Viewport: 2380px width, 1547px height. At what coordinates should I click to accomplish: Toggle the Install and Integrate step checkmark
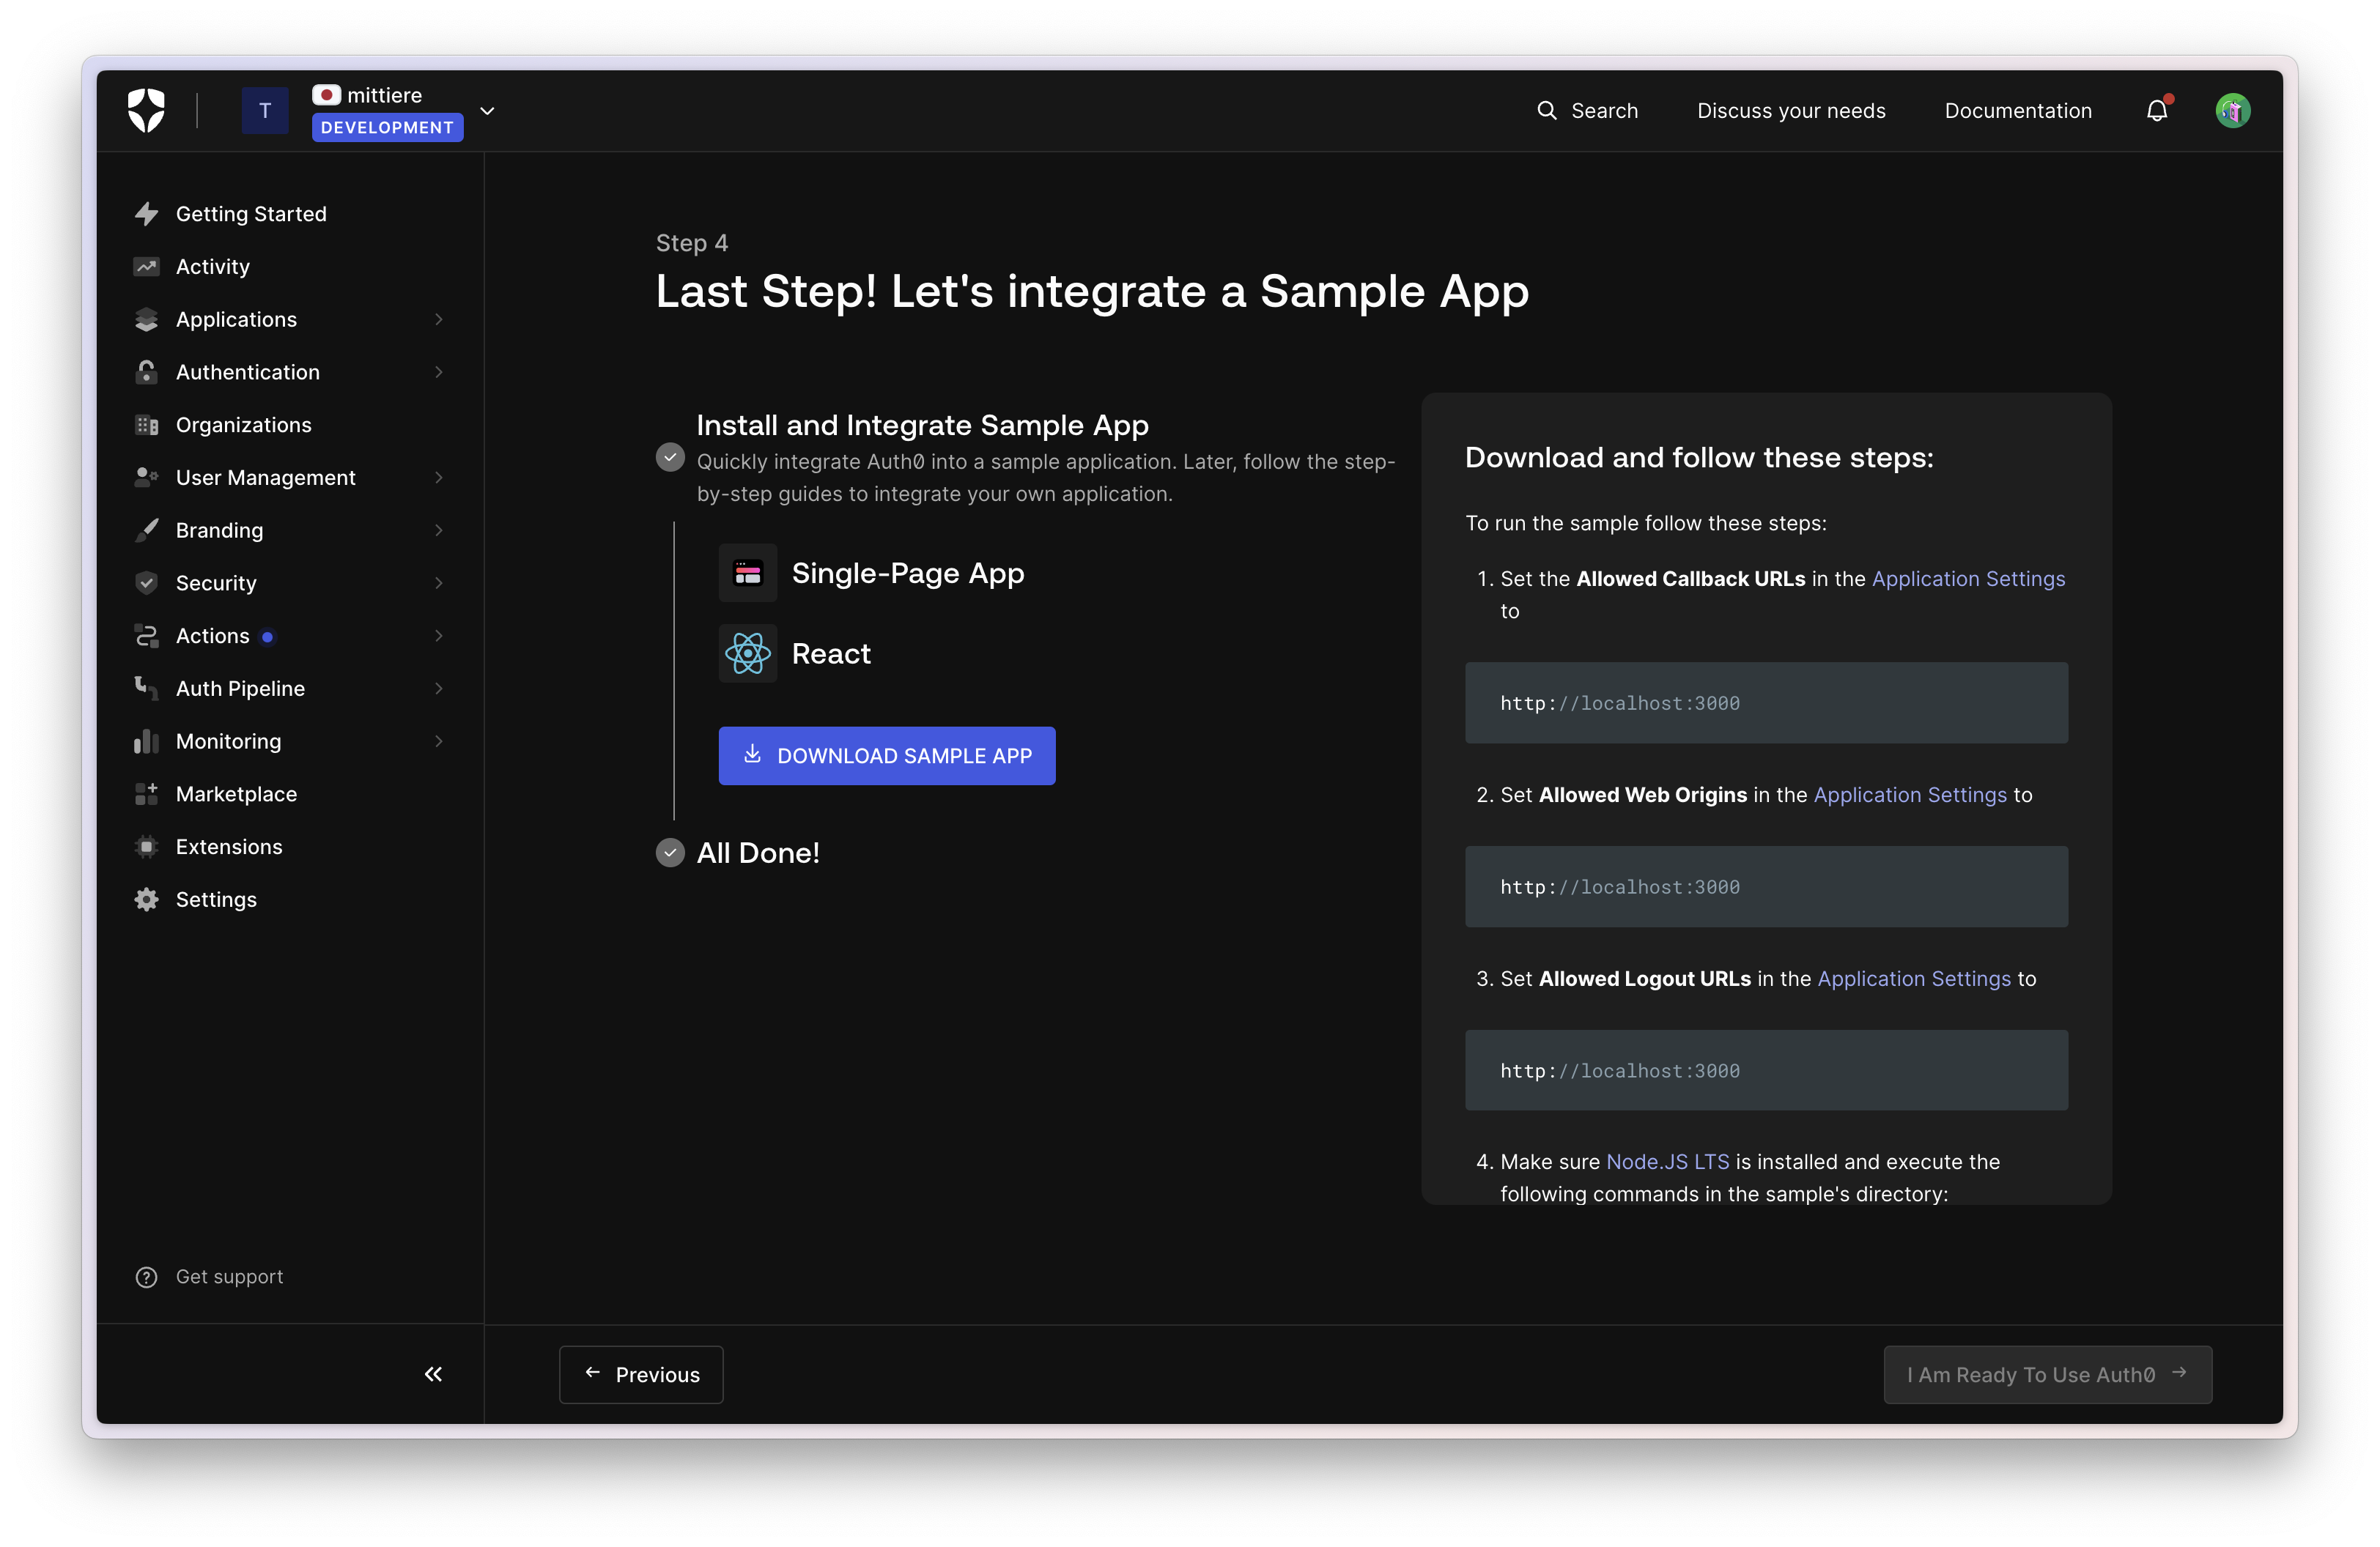click(x=670, y=458)
